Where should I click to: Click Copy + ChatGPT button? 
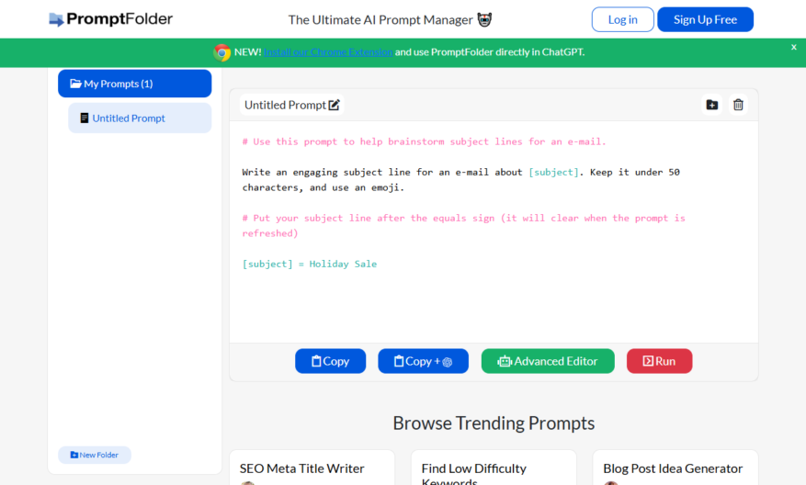click(x=423, y=361)
